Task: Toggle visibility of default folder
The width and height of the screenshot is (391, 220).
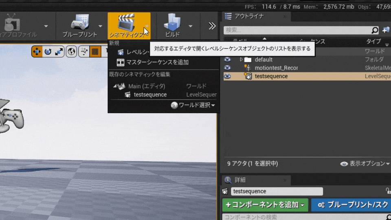Action: point(227,59)
